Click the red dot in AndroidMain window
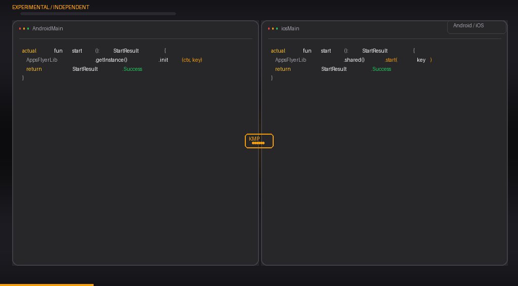 (x=20, y=29)
